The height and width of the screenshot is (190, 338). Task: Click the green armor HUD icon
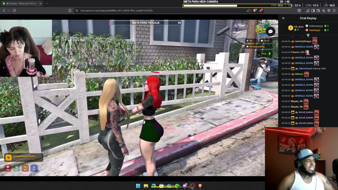(x=16, y=168)
